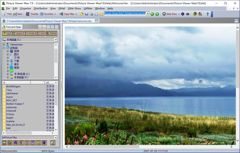
Task: Start the Slide Show from the toolbar
Action: point(170,14)
